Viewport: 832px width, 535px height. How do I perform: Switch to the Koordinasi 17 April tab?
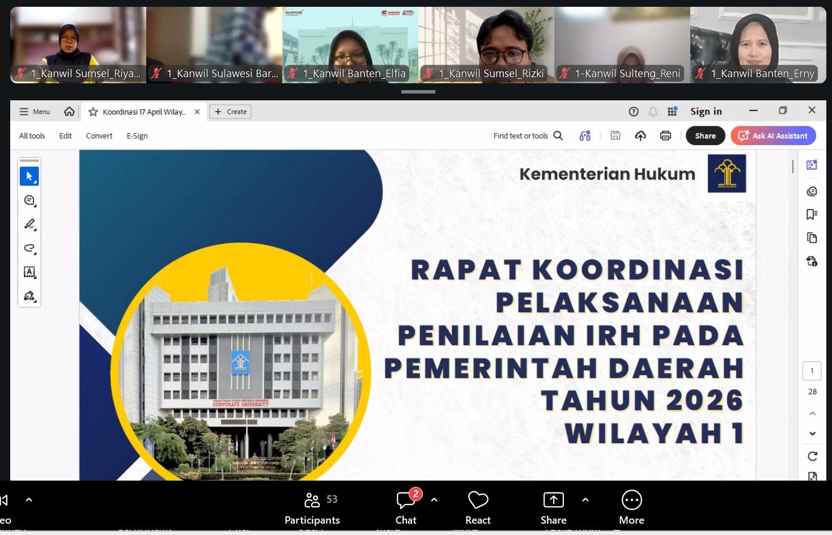tap(143, 112)
